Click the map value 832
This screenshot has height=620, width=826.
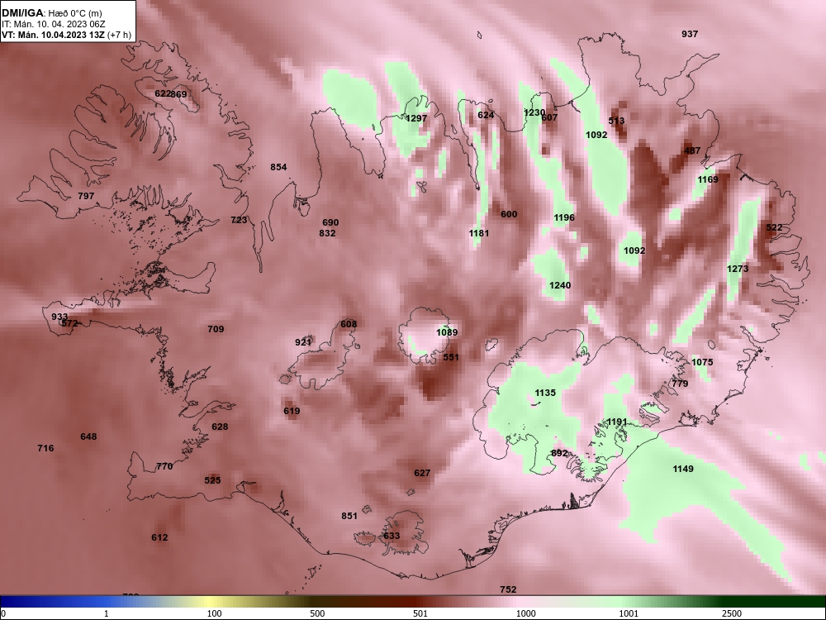tap(327, 233)
